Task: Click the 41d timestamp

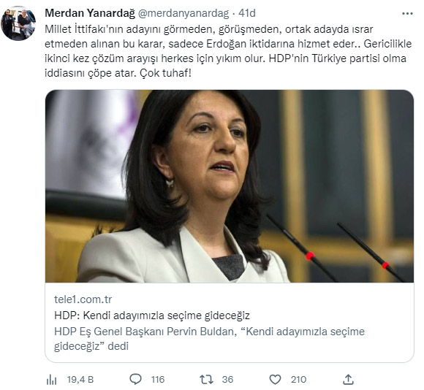Action: 247,13
